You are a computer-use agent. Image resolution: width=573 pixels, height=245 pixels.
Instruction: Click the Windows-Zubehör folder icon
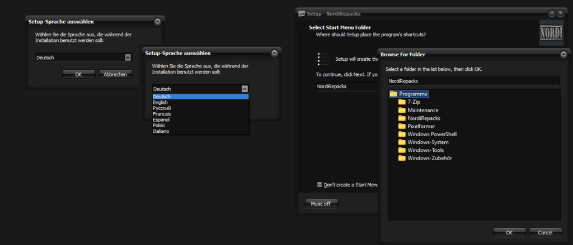pos(402,158)
